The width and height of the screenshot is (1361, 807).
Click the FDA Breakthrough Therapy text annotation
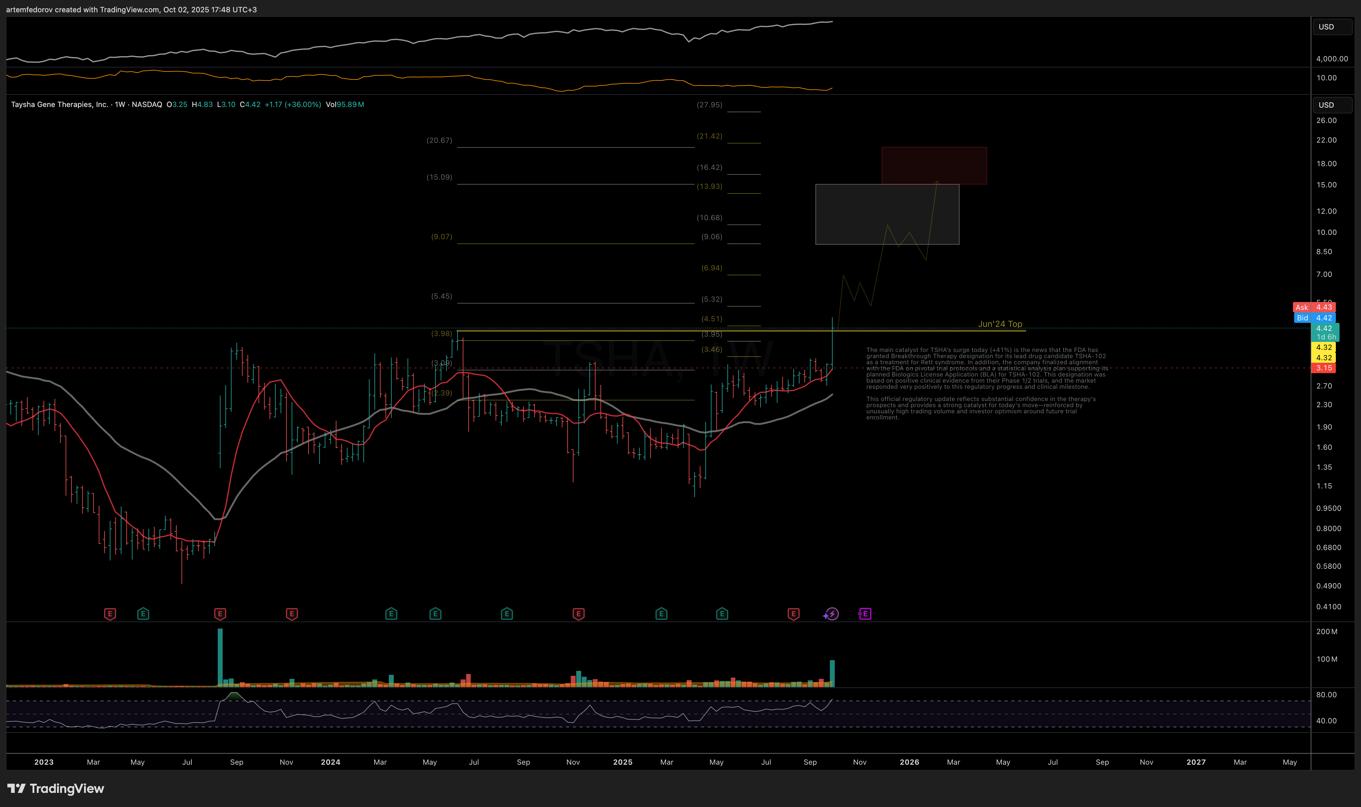tap(987, 383)
